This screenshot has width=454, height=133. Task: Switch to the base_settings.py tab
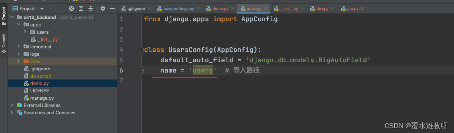(x=178, y=8)
